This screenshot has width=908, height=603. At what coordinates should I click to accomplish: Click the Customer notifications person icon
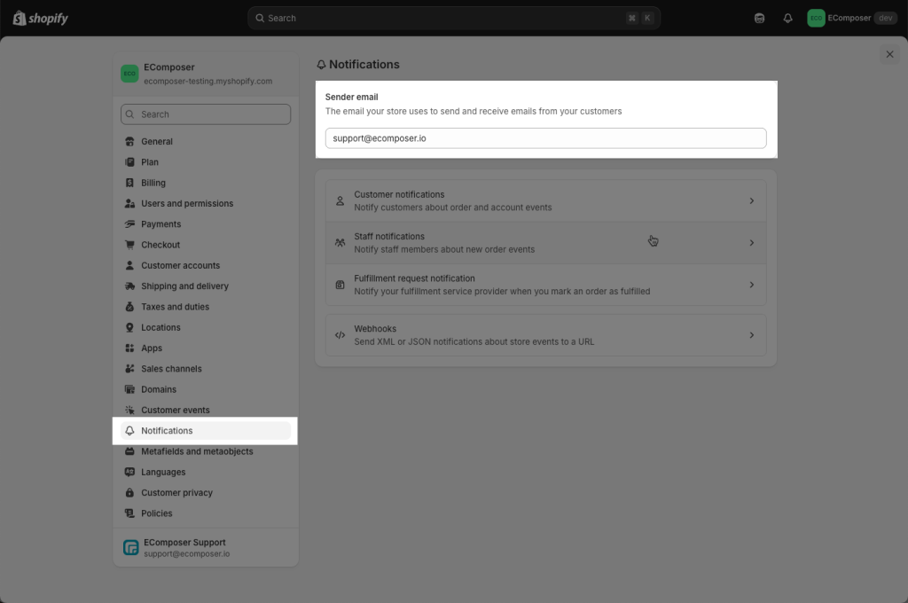(340, 201)
